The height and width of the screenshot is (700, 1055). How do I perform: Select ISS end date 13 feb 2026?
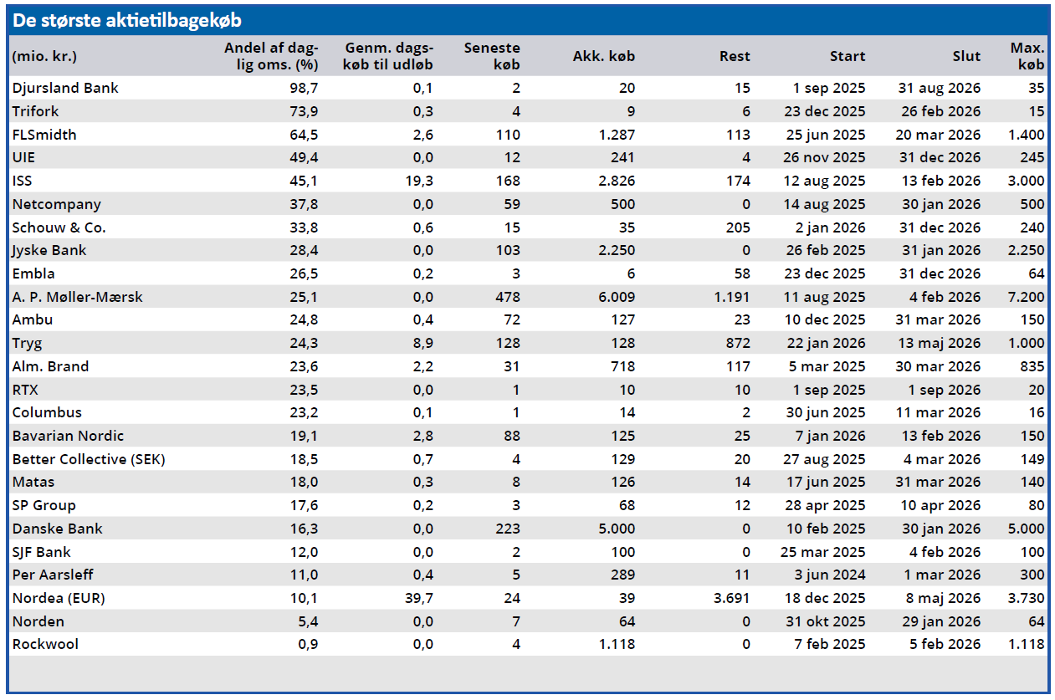[x=940, y=181]
